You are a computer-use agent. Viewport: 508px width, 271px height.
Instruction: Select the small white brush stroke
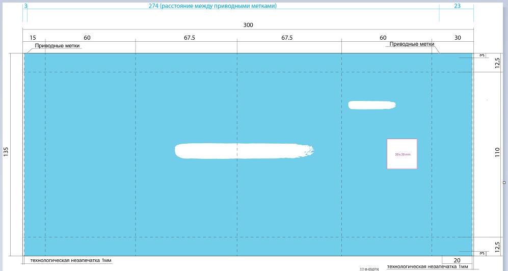(x=371, y=105)
